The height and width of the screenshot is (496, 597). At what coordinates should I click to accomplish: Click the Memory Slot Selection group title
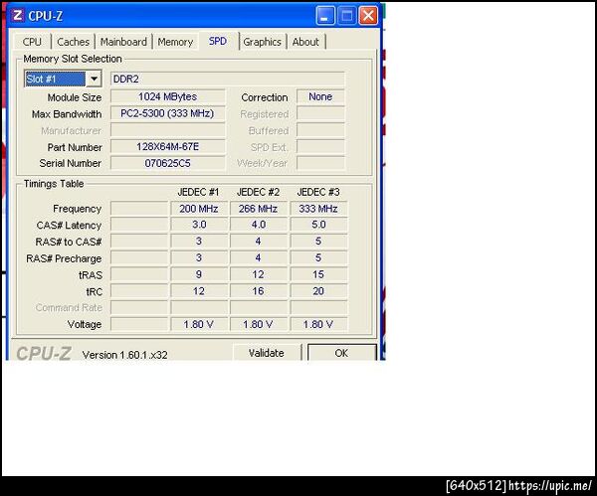pyautogui.click(x=73, y=59)
